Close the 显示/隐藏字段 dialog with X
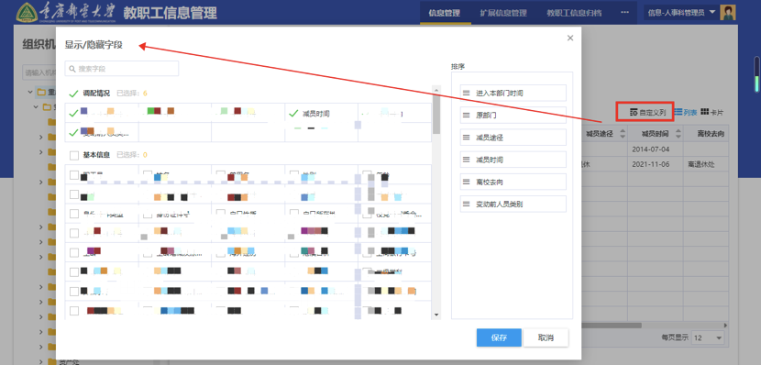 [x=570, y=38]
